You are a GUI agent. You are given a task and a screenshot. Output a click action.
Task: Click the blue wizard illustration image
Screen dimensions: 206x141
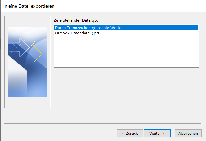(x=27, y=62)
